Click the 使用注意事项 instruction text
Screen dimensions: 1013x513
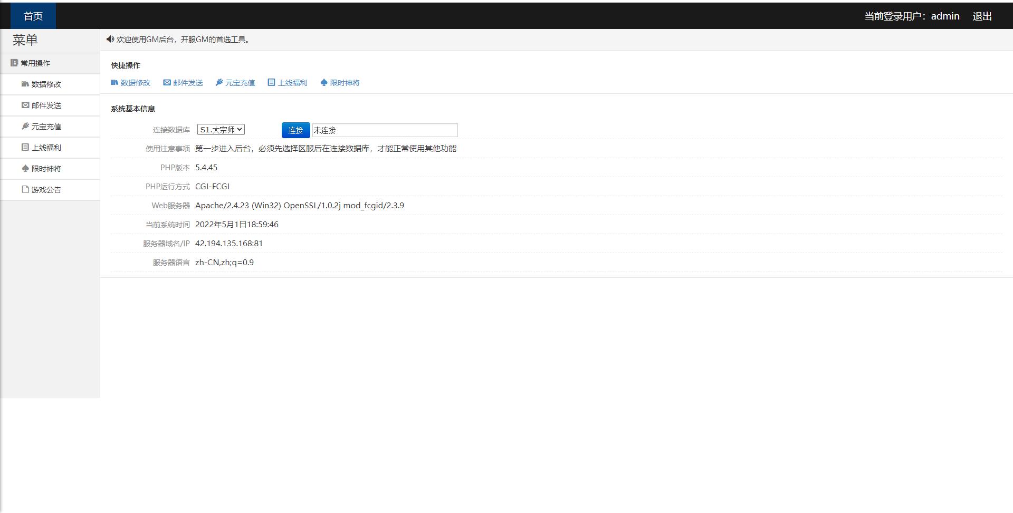click(x=326, y=148)
